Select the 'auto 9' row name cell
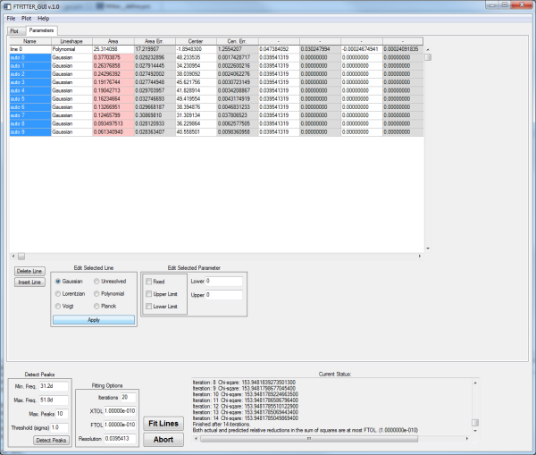This screenshot has width=536, height=455. tap(30, 132)
